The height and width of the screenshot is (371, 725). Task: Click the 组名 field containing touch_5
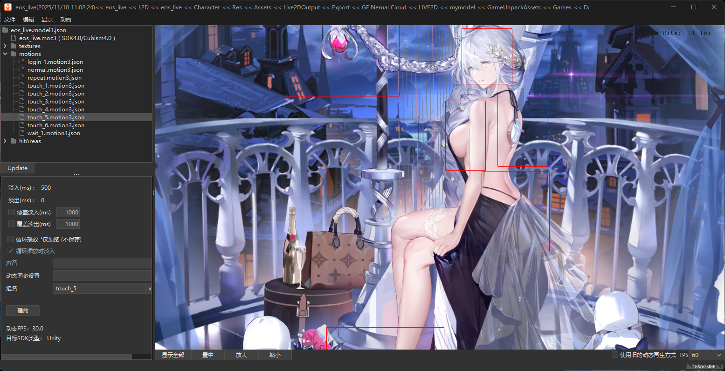pyautogui.click(x=99, y=289)
